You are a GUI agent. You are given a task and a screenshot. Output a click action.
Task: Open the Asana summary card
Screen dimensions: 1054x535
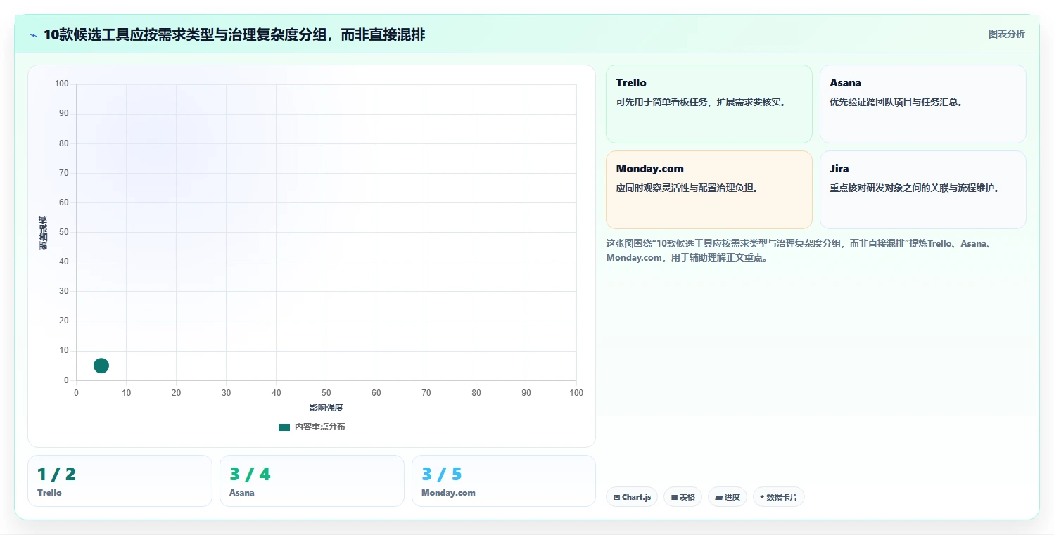(922, 104)
